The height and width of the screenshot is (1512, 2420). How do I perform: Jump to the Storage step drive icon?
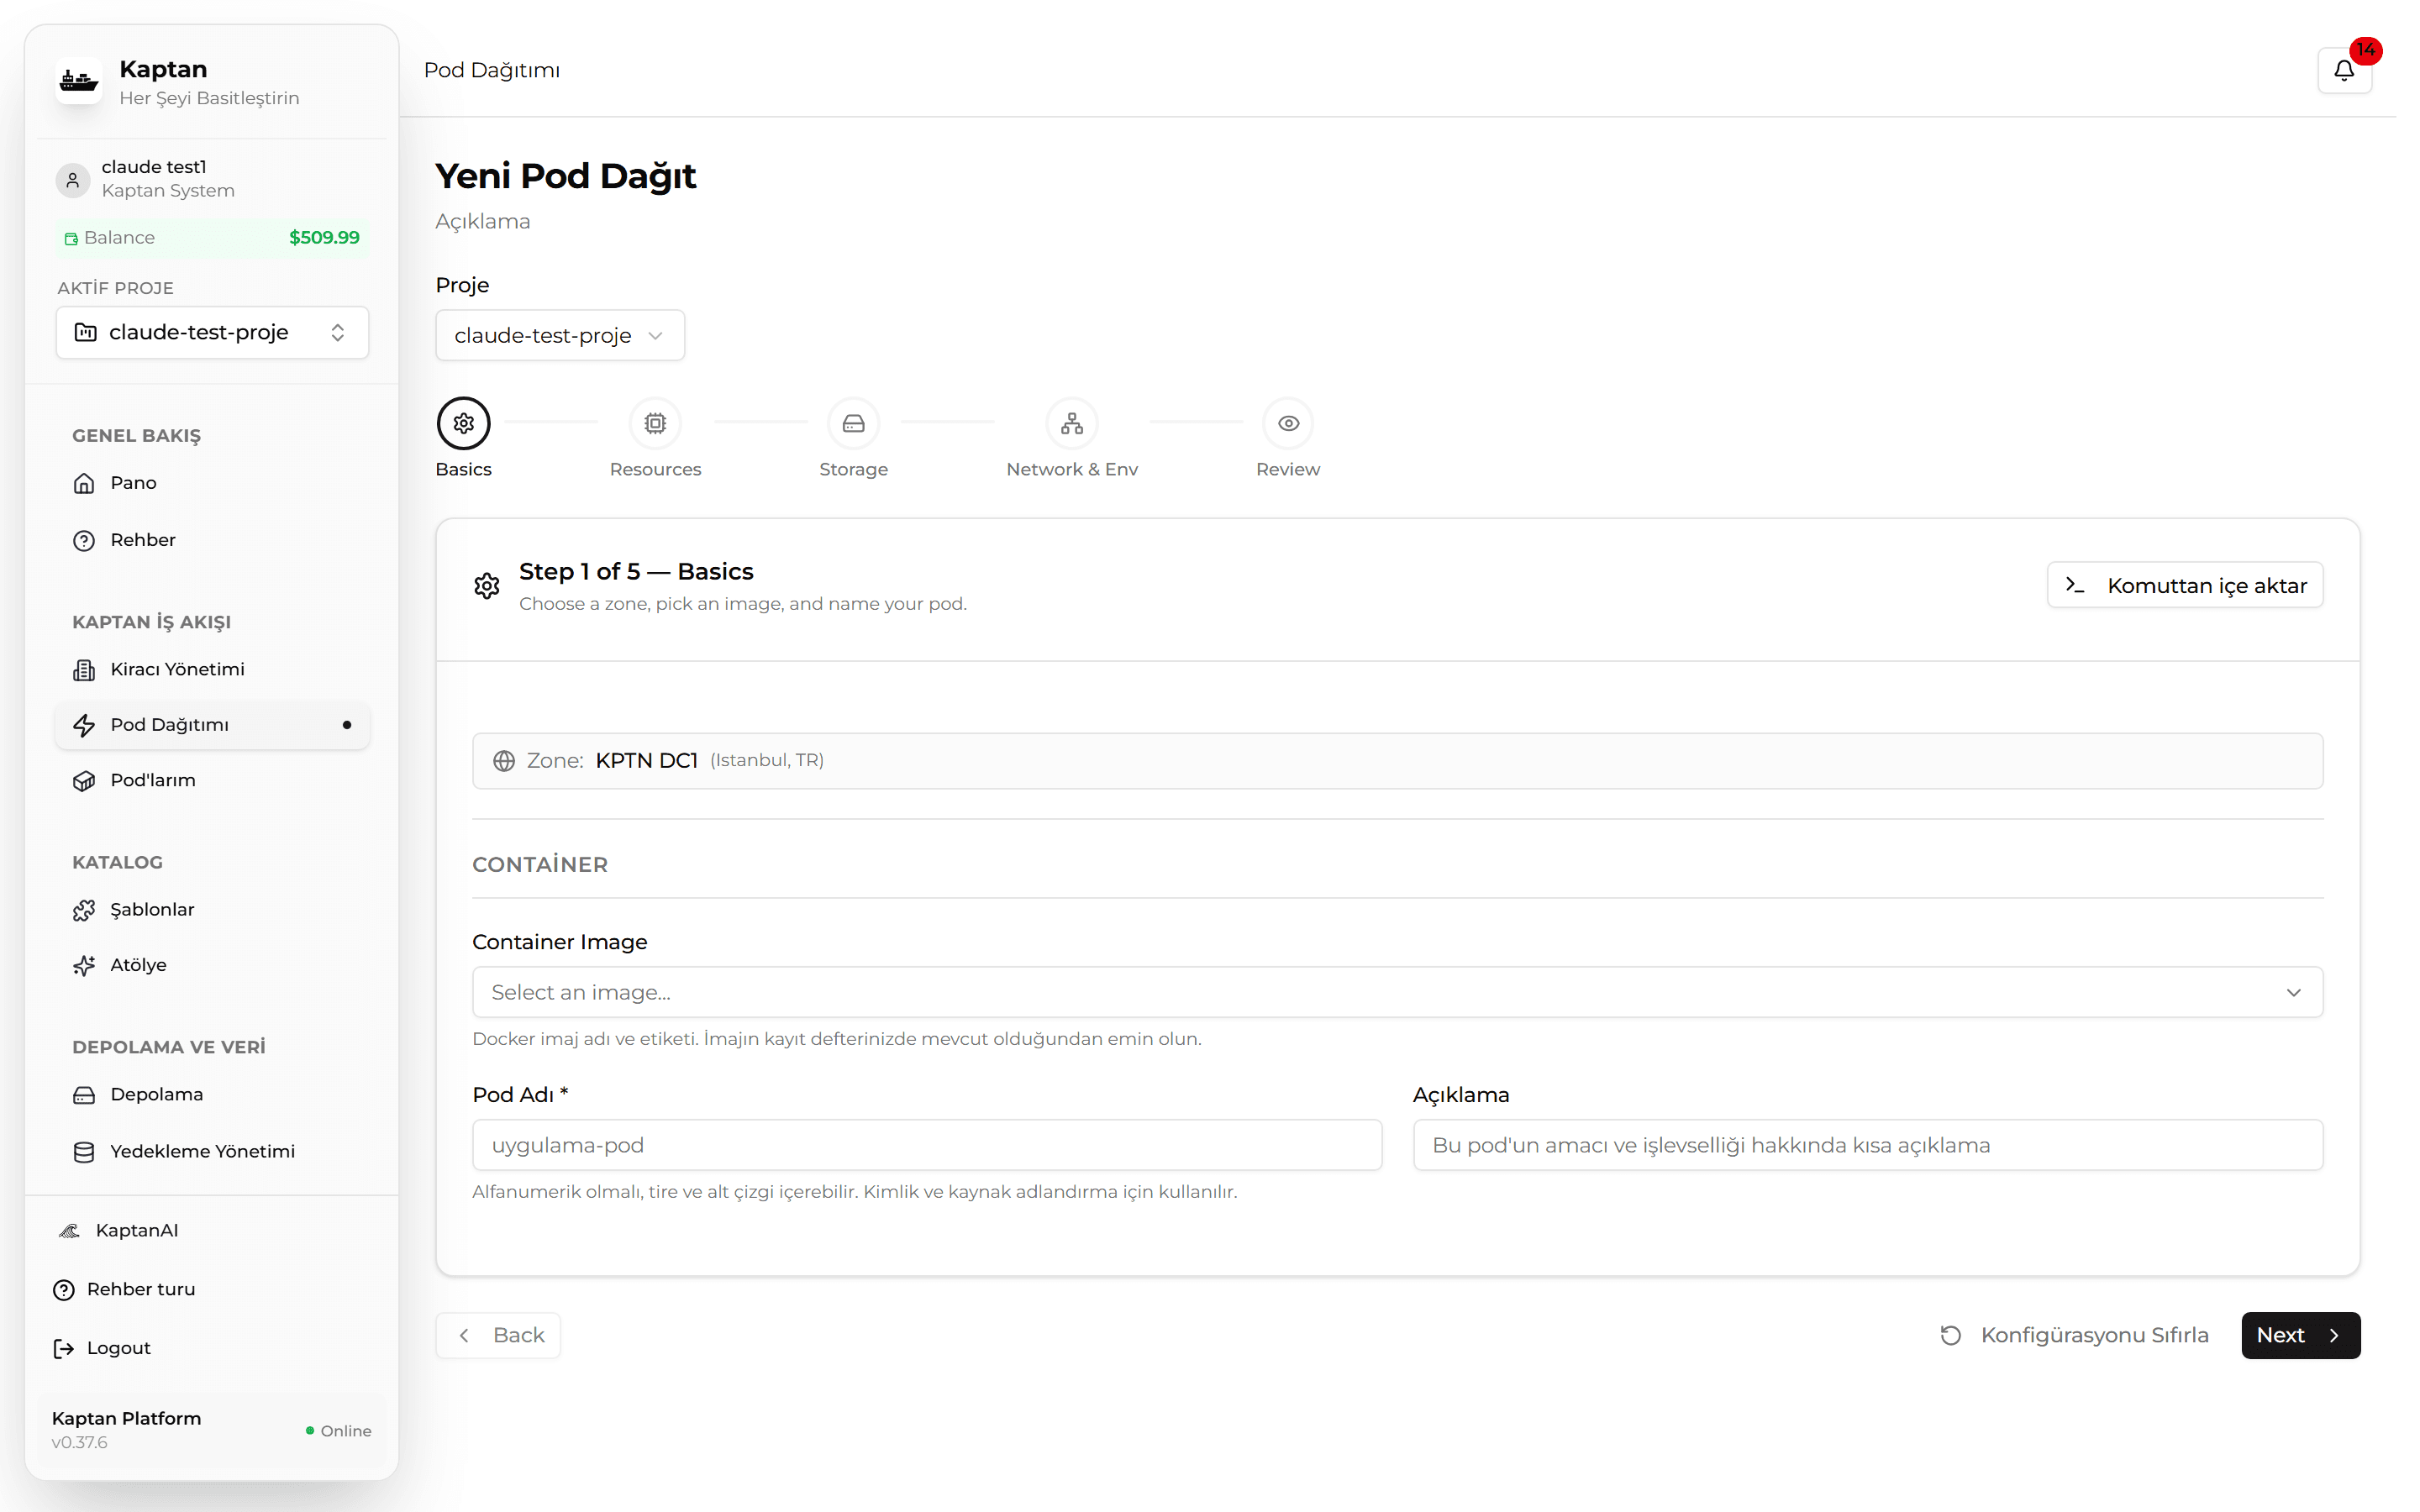pyautogui.click(x=853, y=423)
